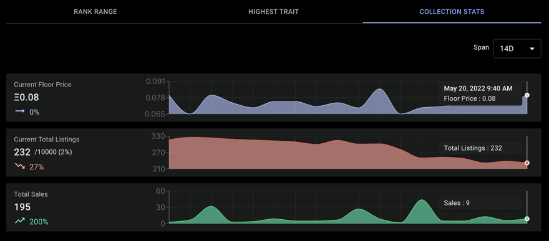Click the /10000 (2%) listings ratio text

[53, 153]
